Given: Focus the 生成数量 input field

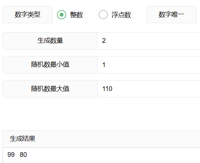Looking at the screenshot, I should [149, 41].
